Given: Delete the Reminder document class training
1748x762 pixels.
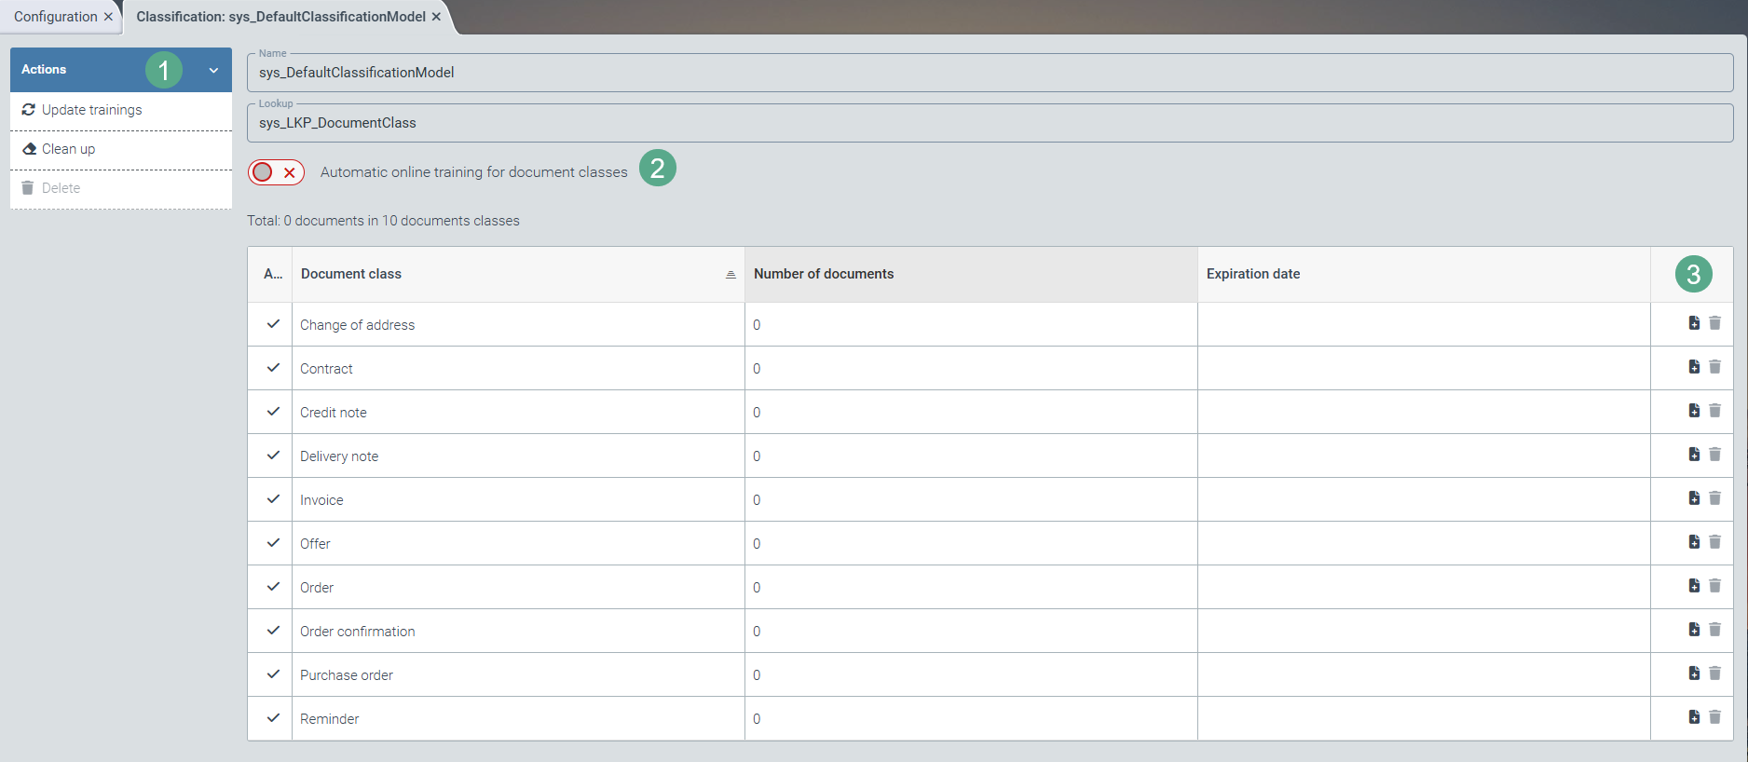Looking at the screenshot, I should pyautogui.click(x=1714, y=717).
